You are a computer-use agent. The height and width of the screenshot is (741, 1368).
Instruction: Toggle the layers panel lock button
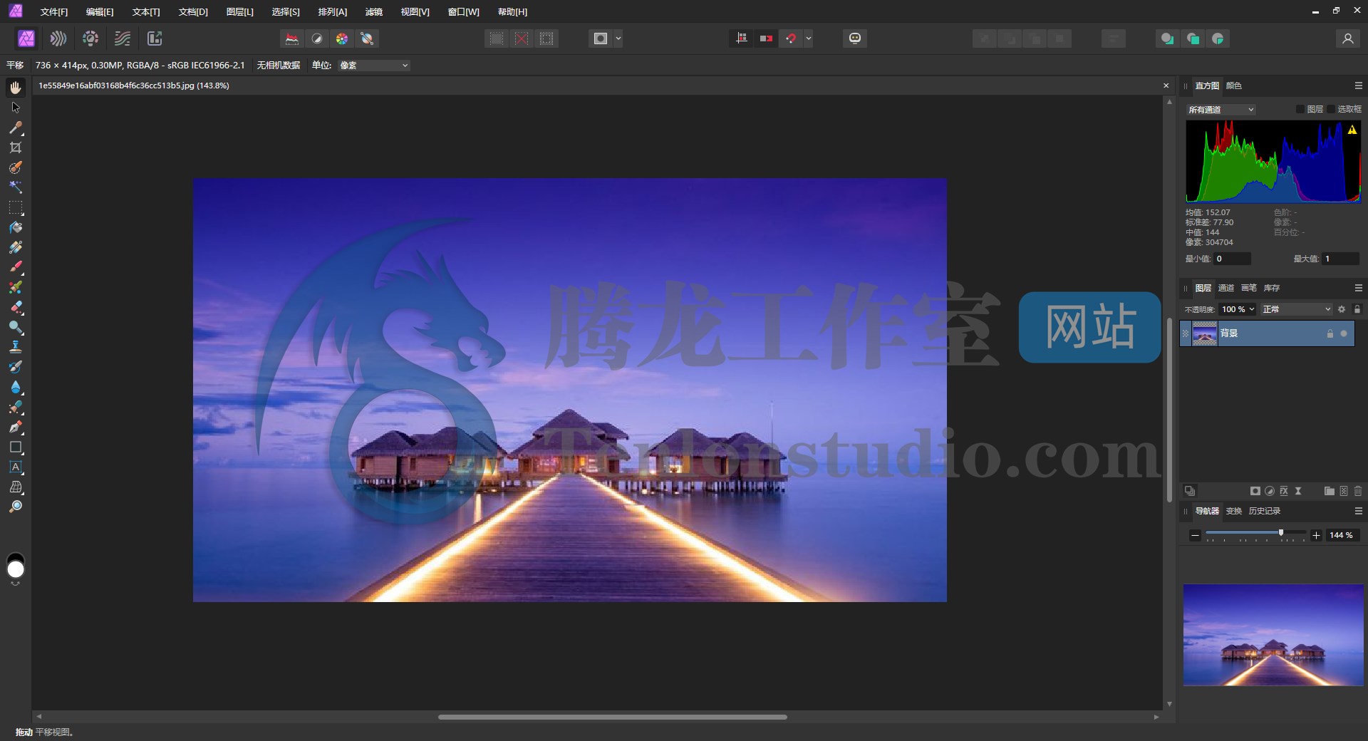click(x=1357, y=309)
